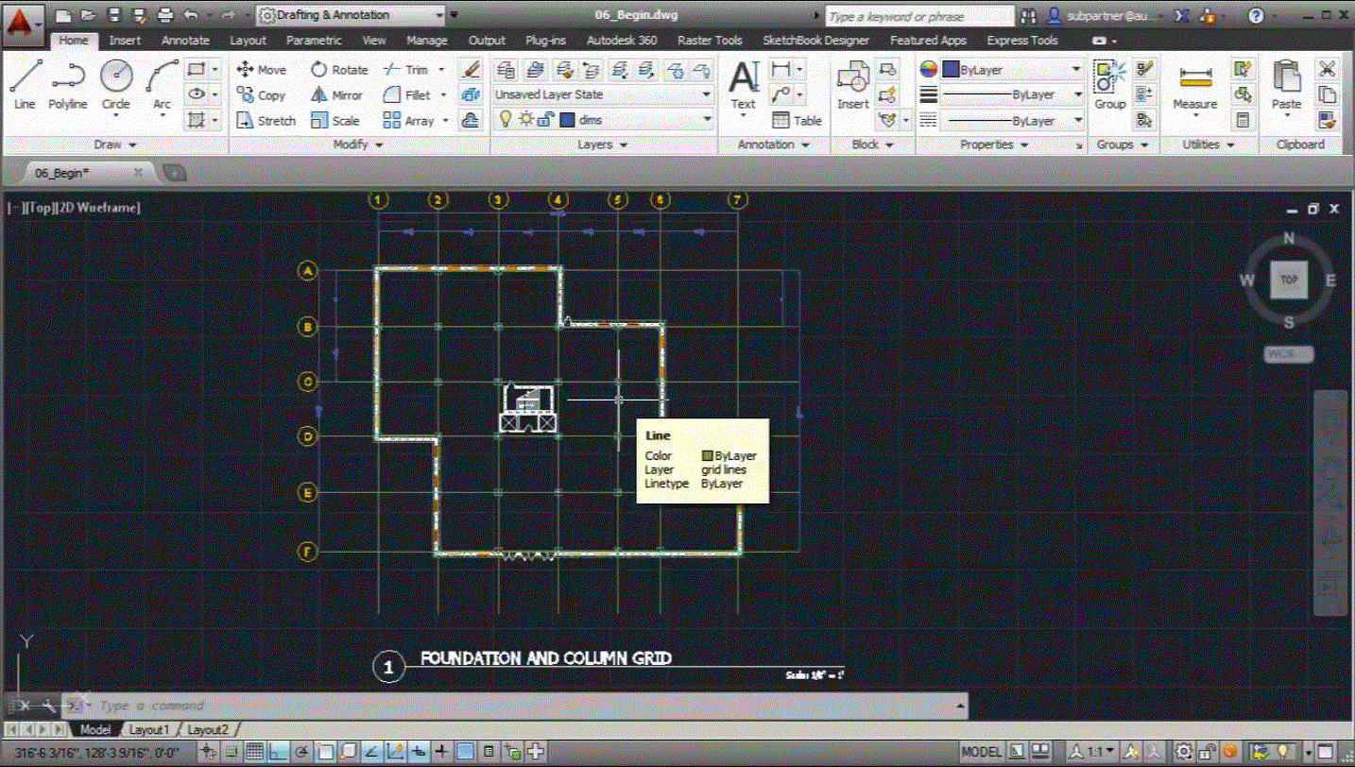The height and width of the screenshot is (767, 1355).
Task: Select the Circle tool
Action: coord(116,85)
